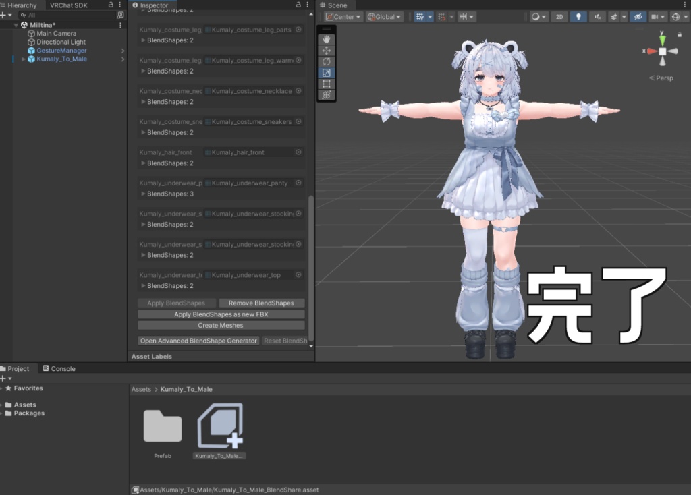Pick object for Kumaly_costume_sneakers field

[298, 121]
